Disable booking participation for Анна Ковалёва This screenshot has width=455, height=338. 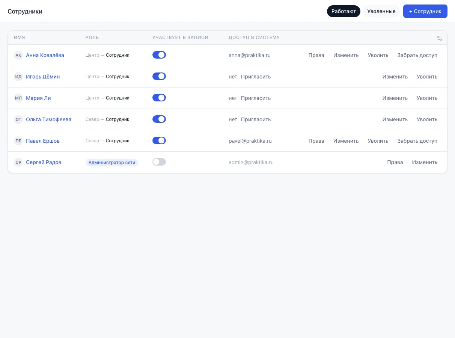[159, 55]
